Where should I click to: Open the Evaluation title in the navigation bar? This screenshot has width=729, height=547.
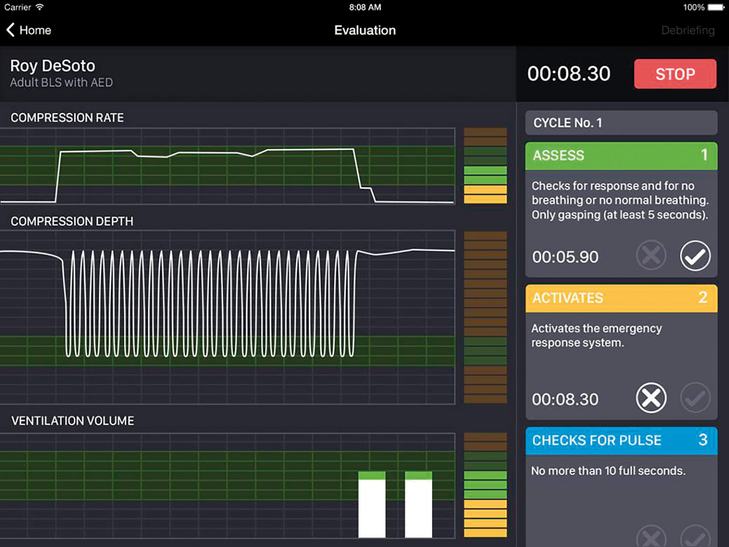click(364, 30)
